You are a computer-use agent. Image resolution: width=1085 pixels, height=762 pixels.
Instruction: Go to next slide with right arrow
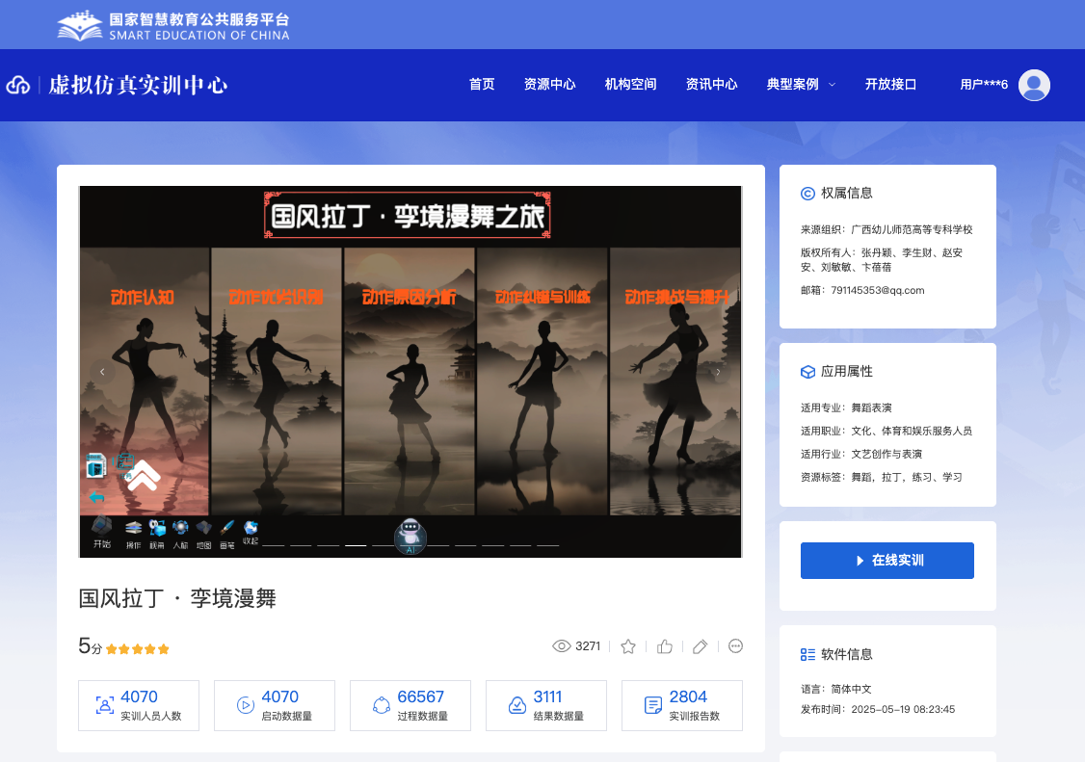pos(717,372)
